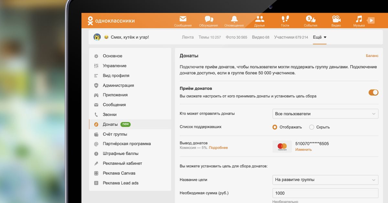Click the Одноклассники logo
This screenshot has height=203, width=388.
[x=111, y=21]
